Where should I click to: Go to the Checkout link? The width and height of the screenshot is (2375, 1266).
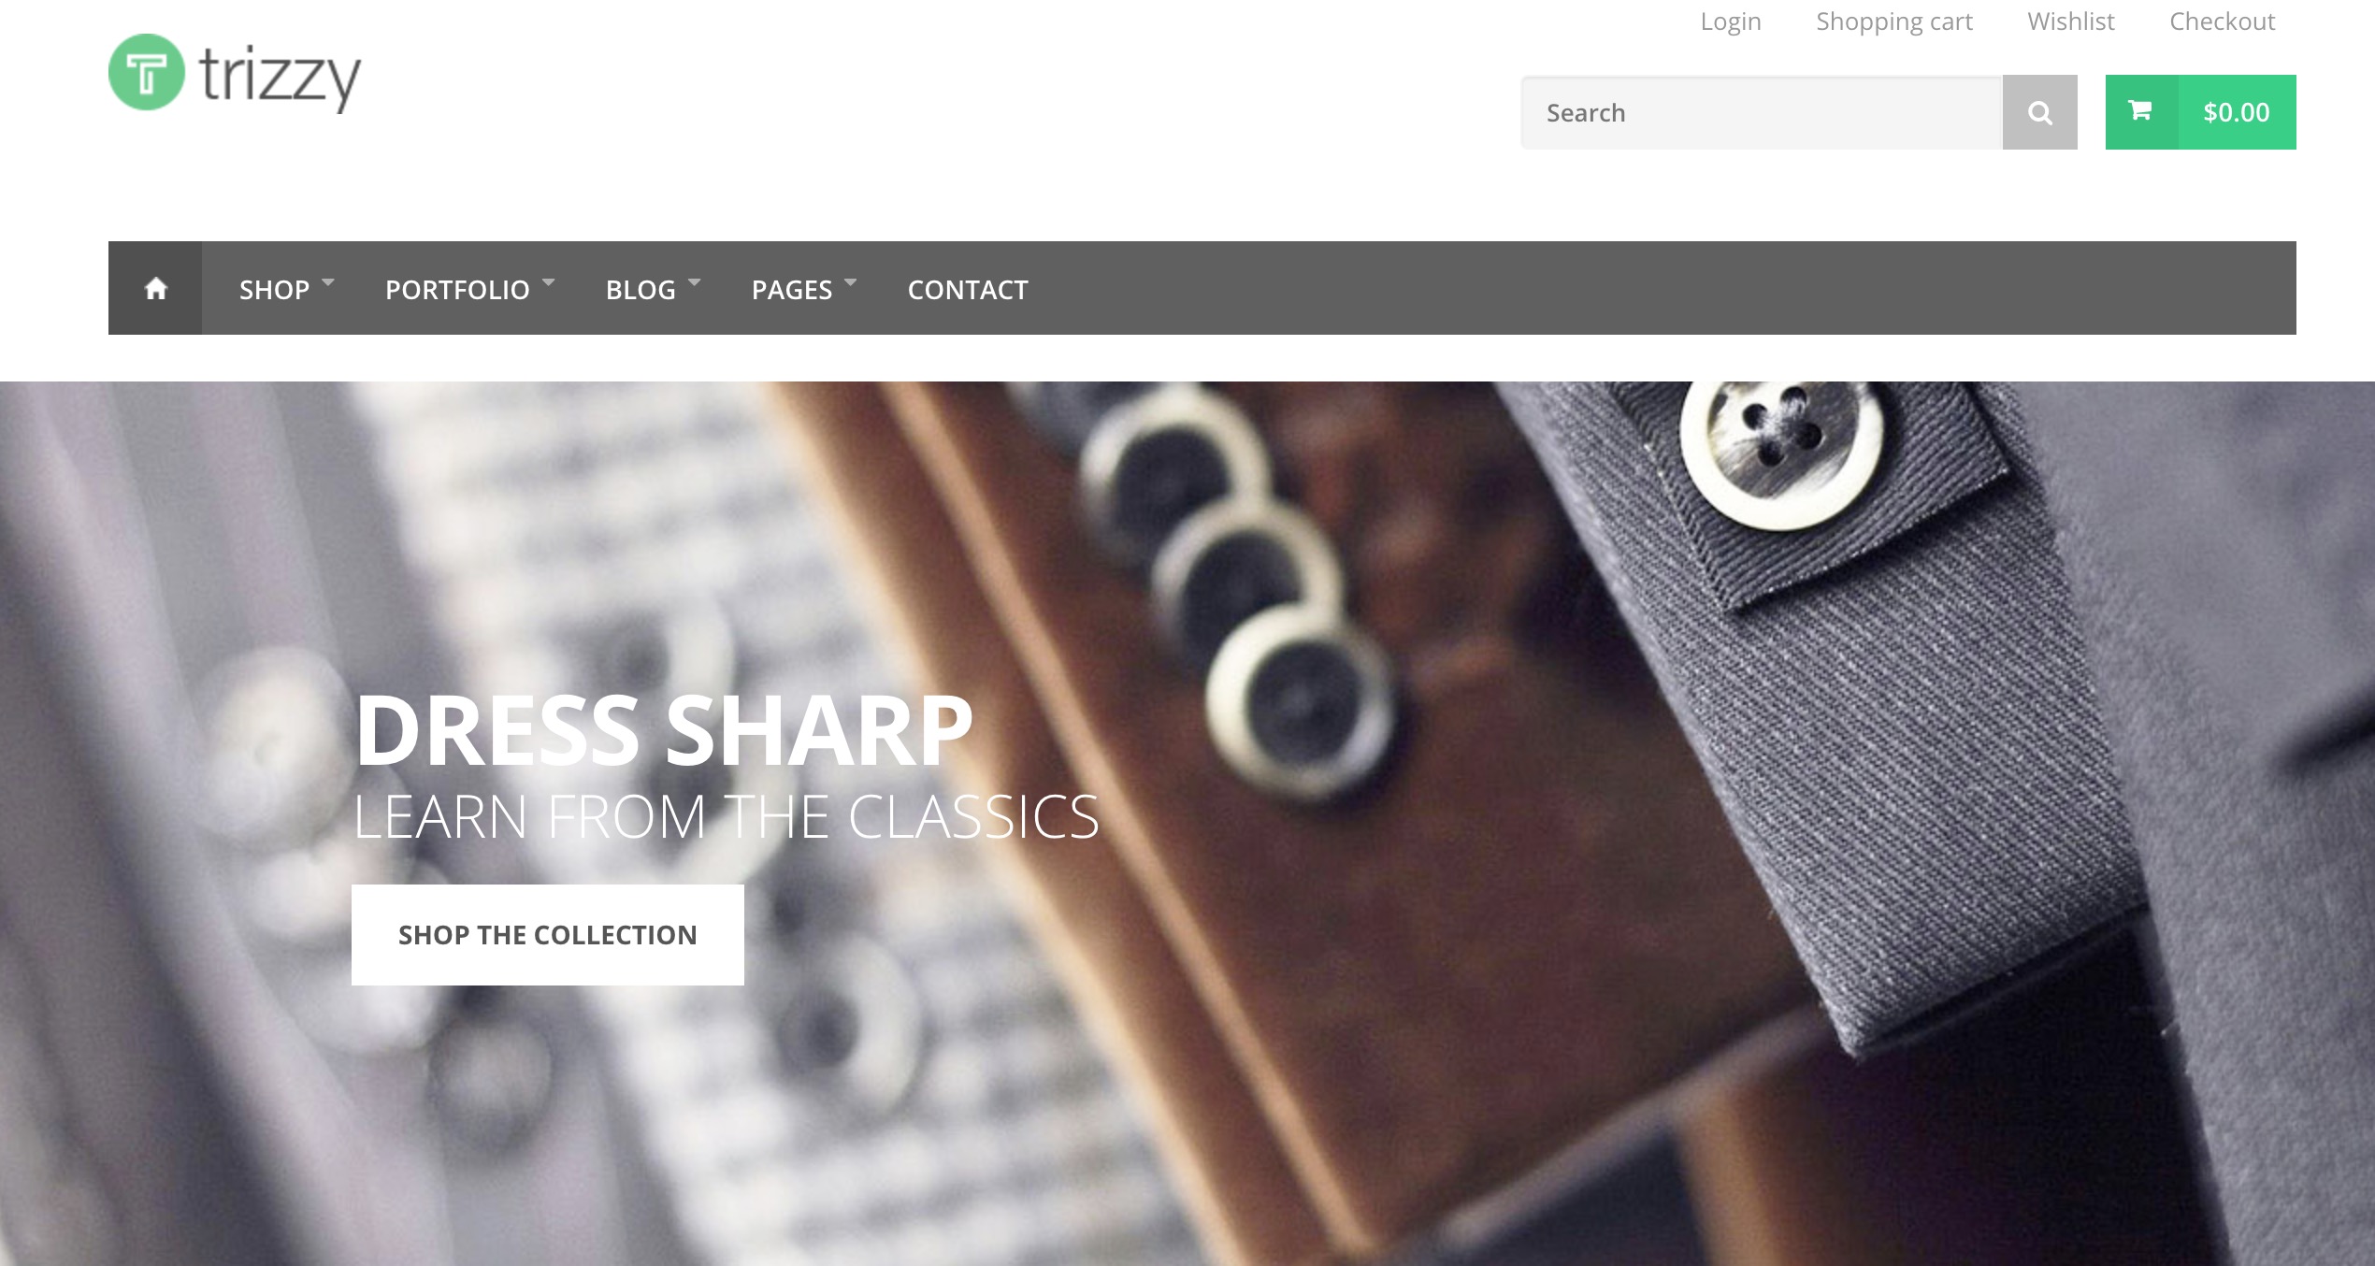tap(2223, 22)
